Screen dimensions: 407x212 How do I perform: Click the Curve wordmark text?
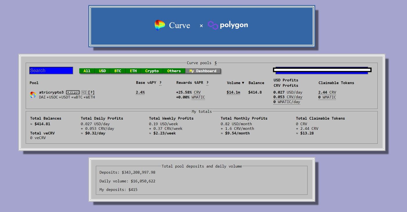click(x=179, y=26)
